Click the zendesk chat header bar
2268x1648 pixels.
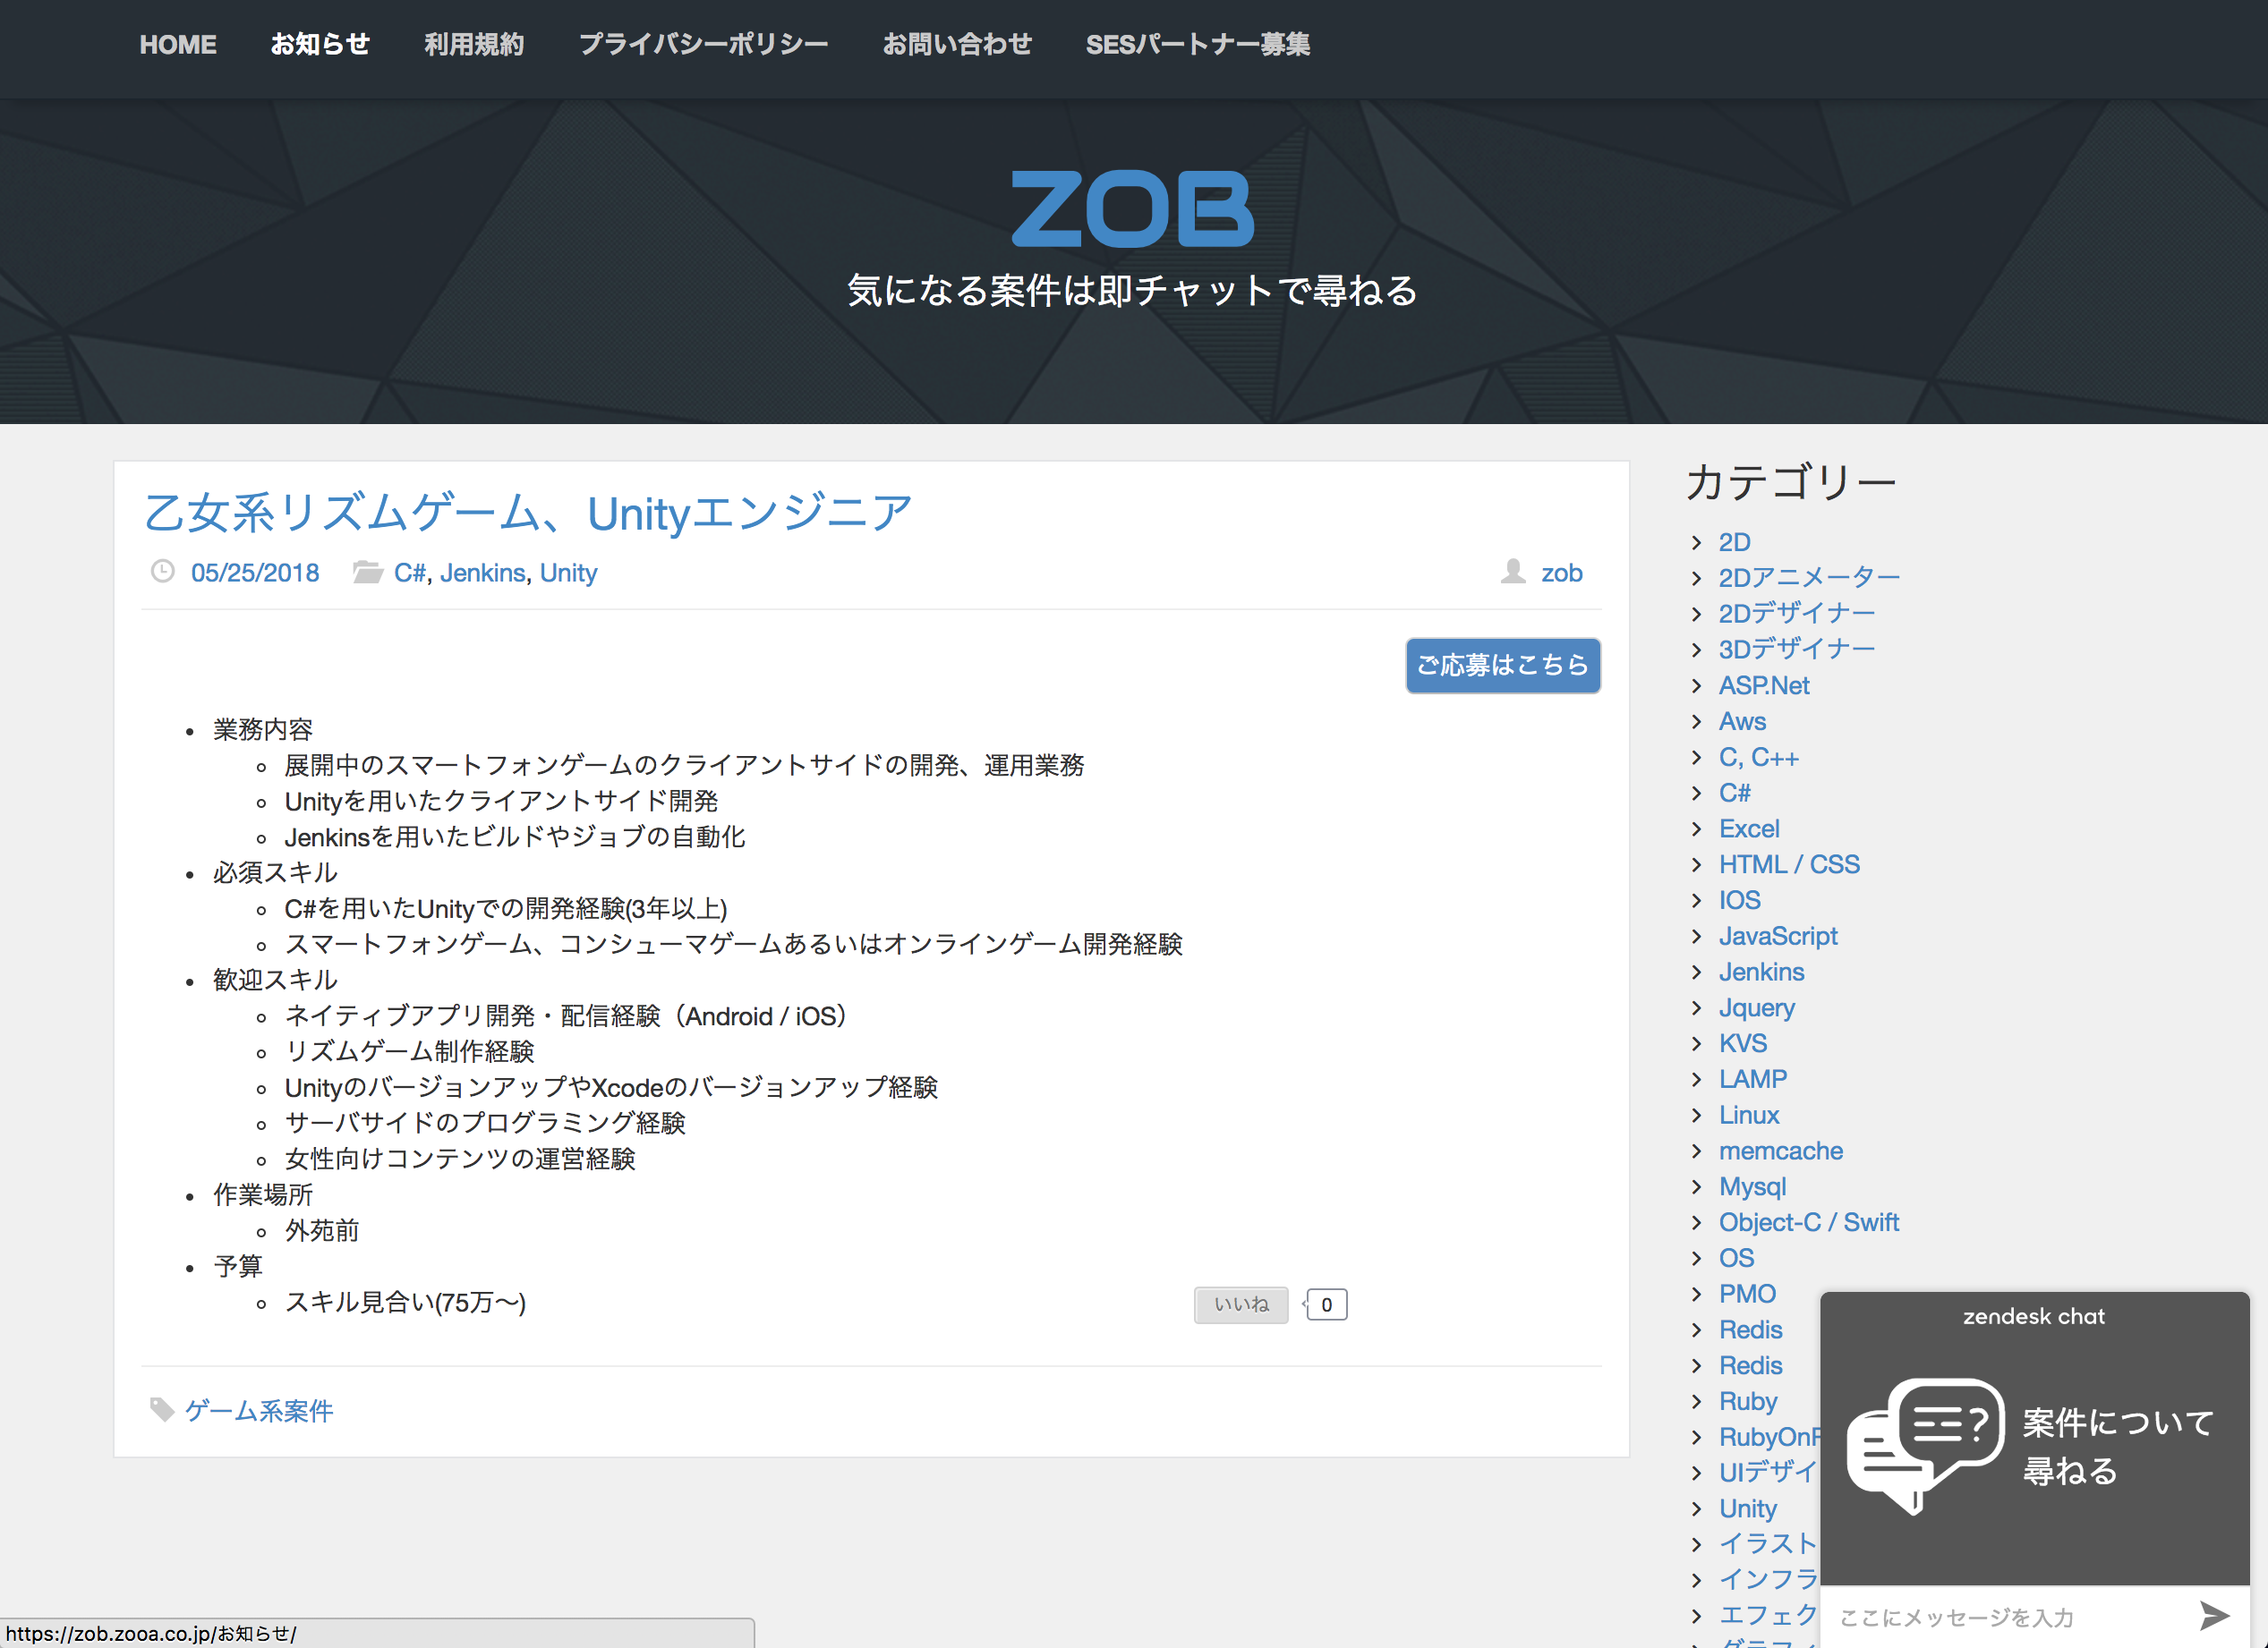2034,1316
